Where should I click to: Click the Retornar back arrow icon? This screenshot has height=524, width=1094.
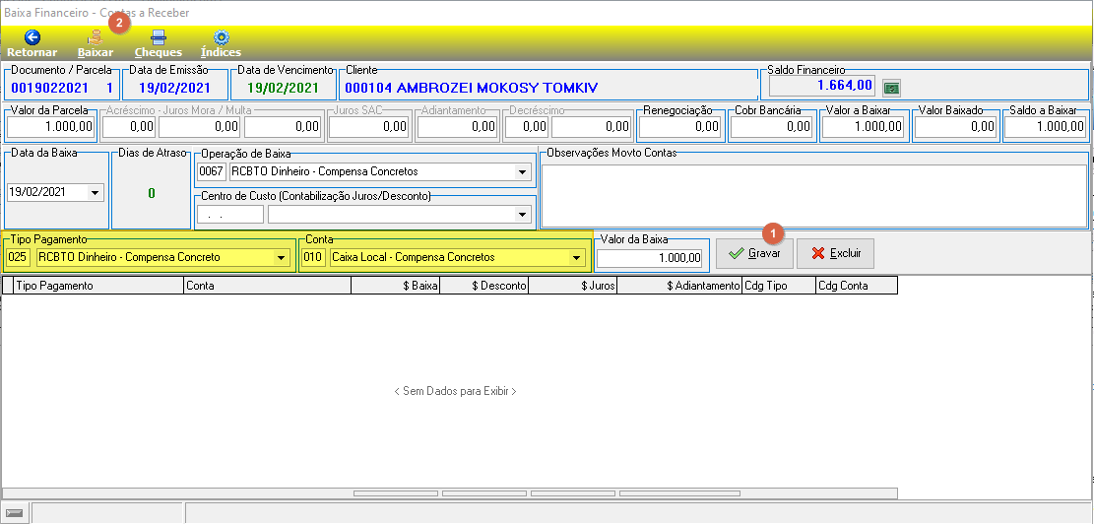tap(32, 37)
